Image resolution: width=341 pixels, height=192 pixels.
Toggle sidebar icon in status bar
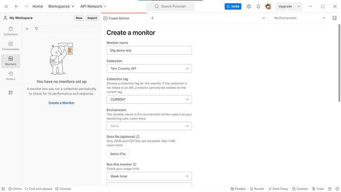(3, 189)
